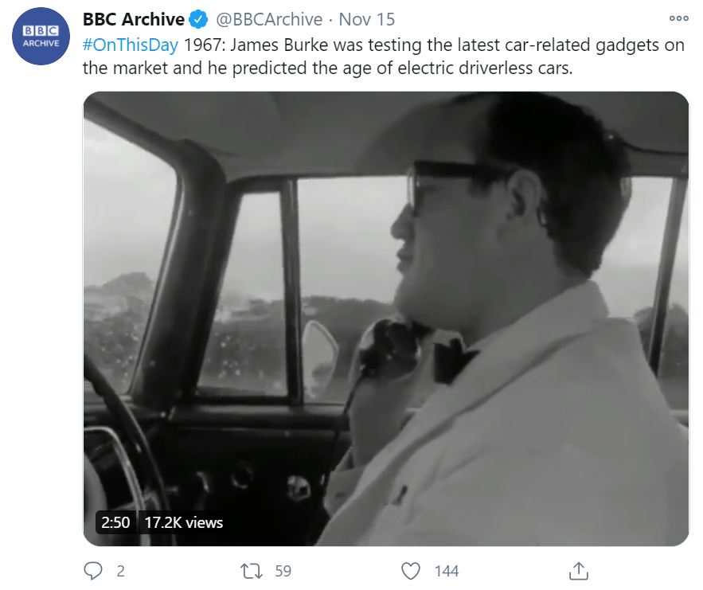Click the 17.2K views label
This screenshot has height=590, width=703.
point(183,522)
